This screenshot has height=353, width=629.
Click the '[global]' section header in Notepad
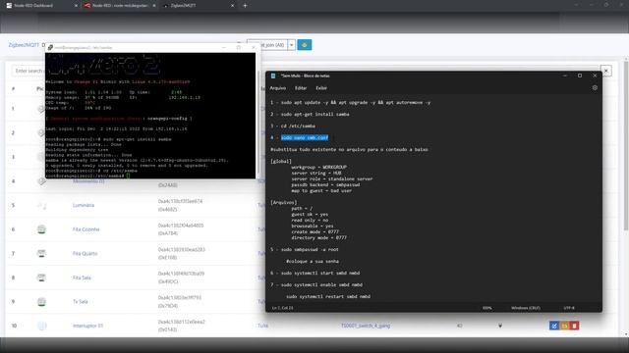click(x=281, y=161)
